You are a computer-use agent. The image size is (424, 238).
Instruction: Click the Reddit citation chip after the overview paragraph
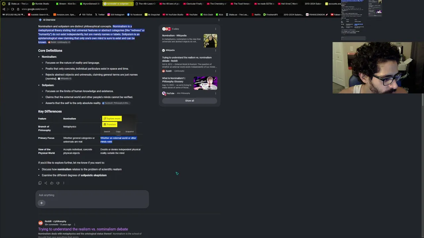(x=59, y=42)
